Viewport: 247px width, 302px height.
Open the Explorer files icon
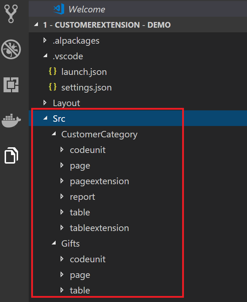point(11,155)
